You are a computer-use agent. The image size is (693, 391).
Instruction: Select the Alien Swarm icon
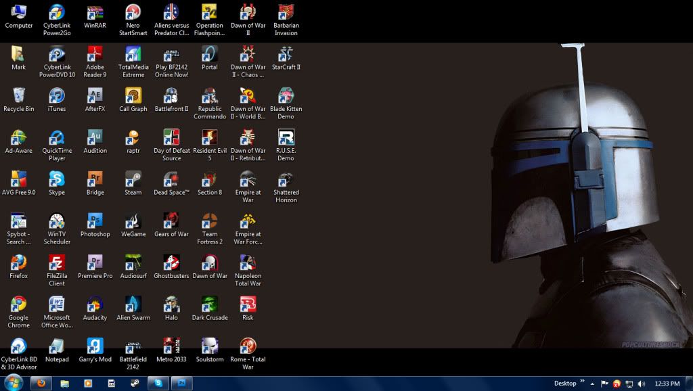pyautogui.click(x=133, y=309)
